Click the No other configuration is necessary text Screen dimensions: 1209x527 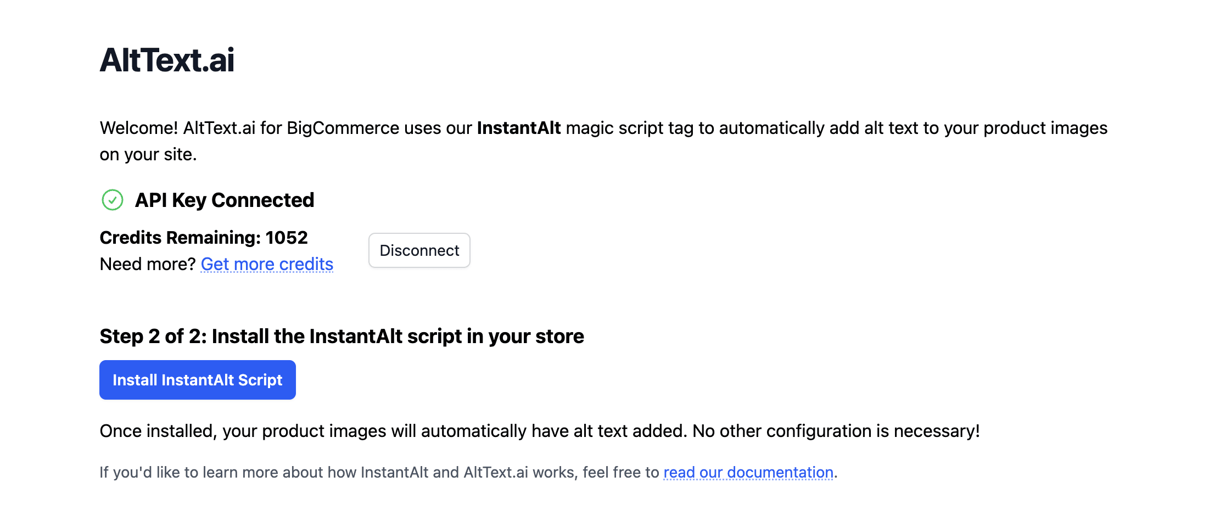[836, 431]
